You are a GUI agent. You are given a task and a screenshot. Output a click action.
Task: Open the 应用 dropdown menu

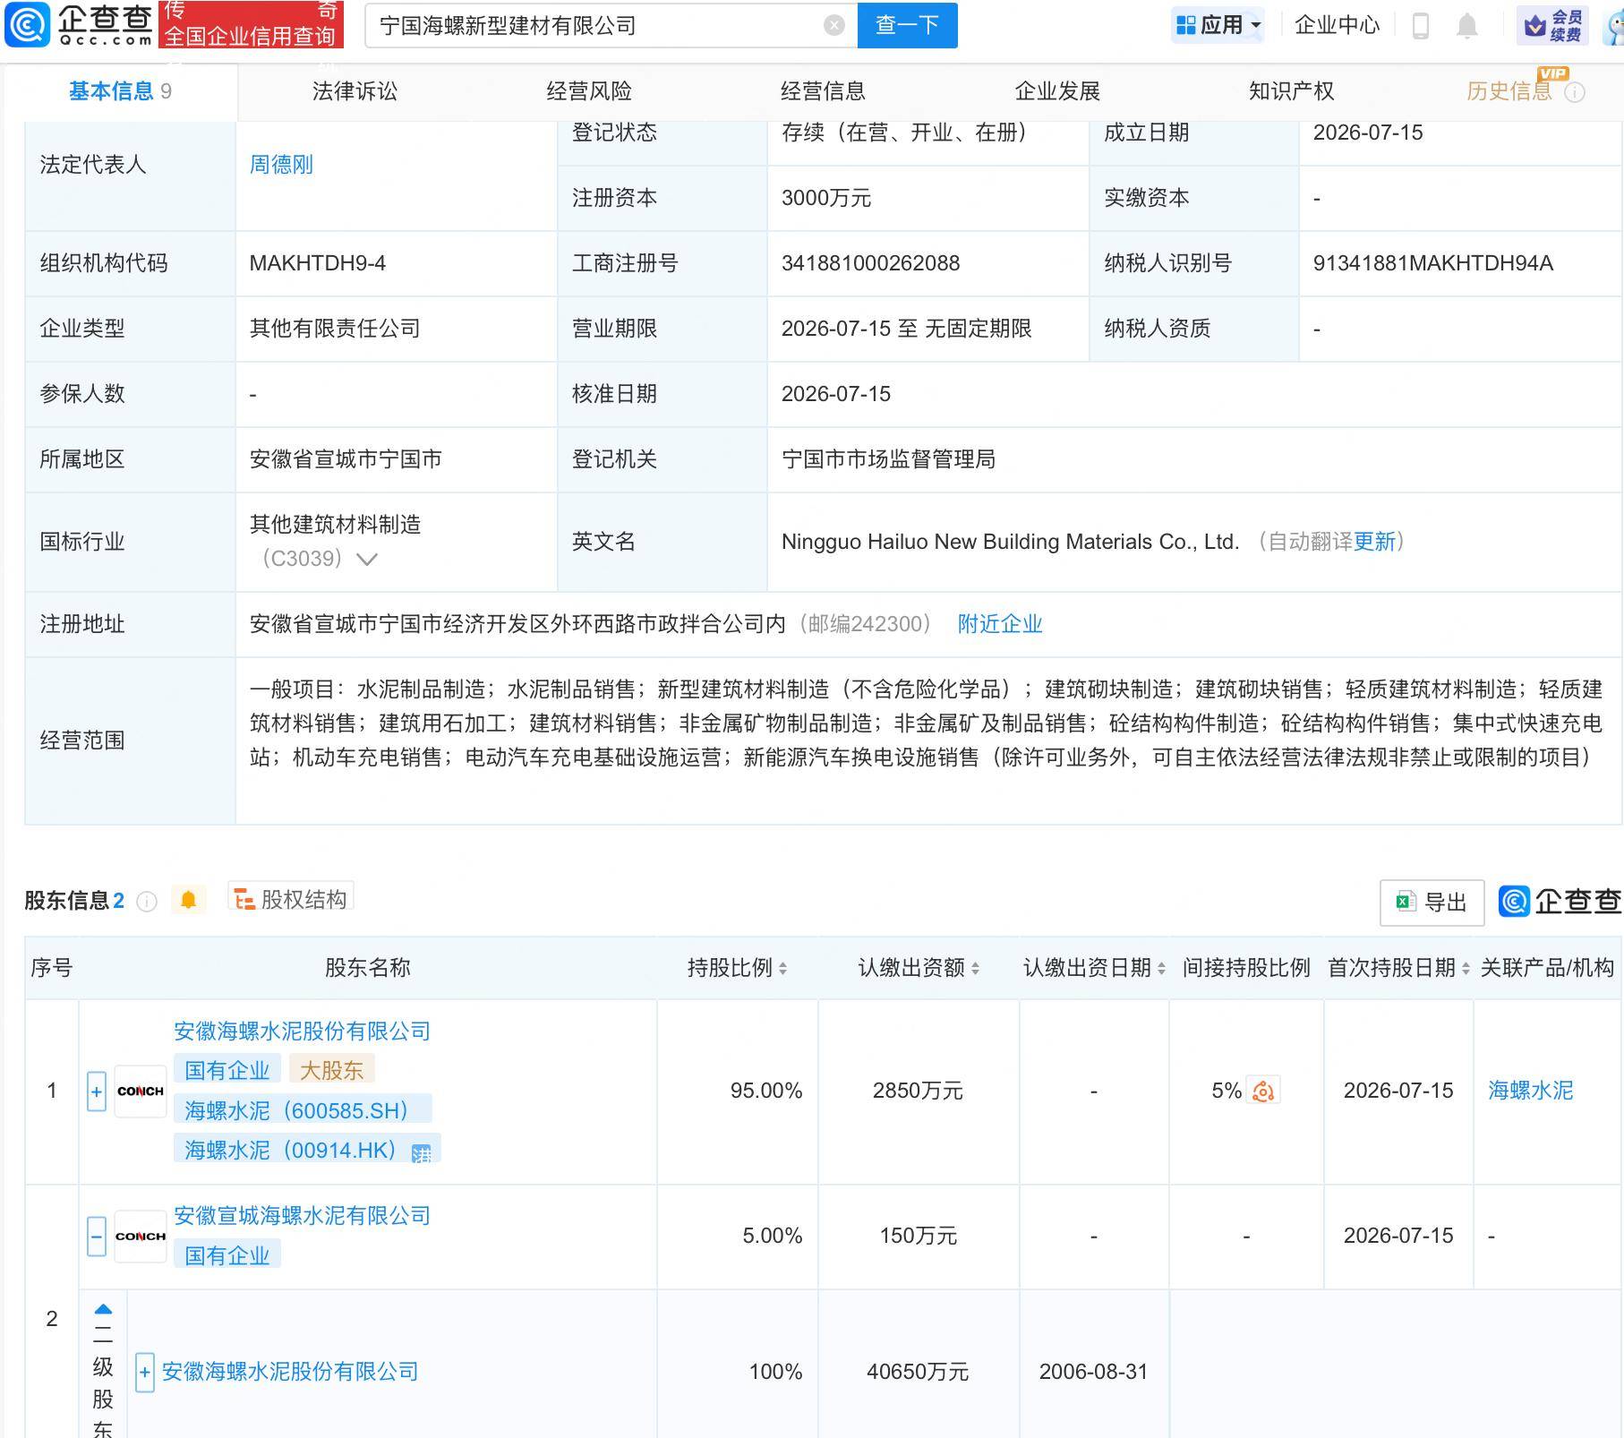[1218, 25]
